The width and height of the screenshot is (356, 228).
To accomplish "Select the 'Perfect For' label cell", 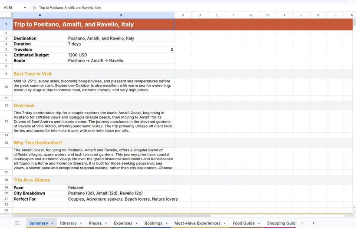I will (40, 199).
